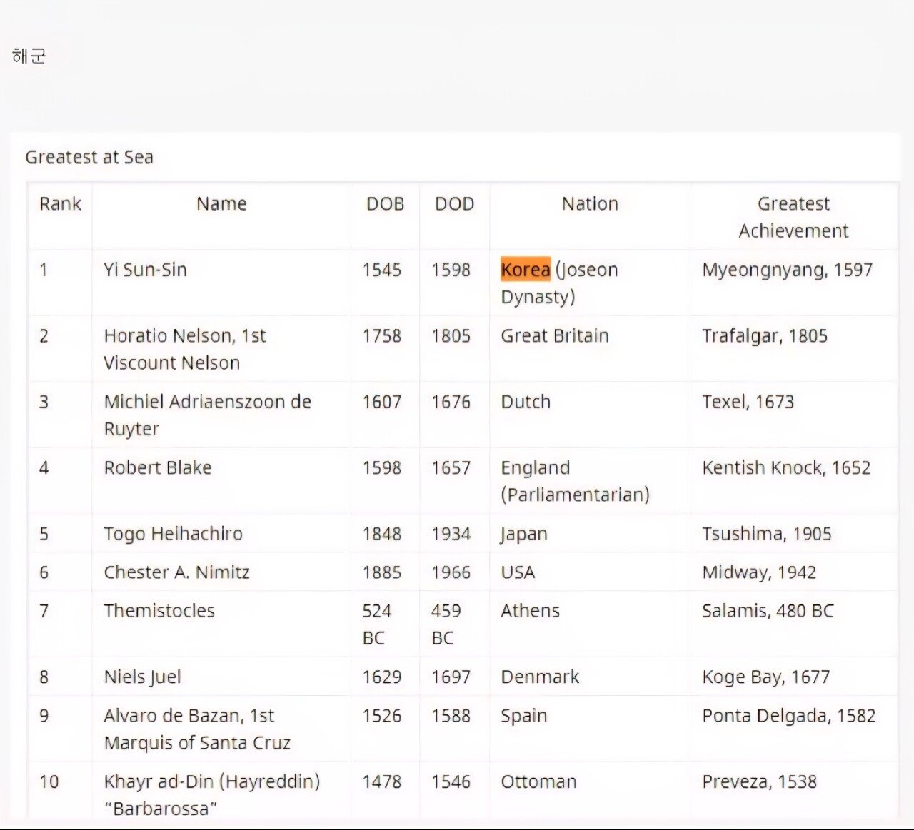Viewport: 914px width, 830px height.
Task: Select the Horatio Nelson name cell
Action: point(185,349)
